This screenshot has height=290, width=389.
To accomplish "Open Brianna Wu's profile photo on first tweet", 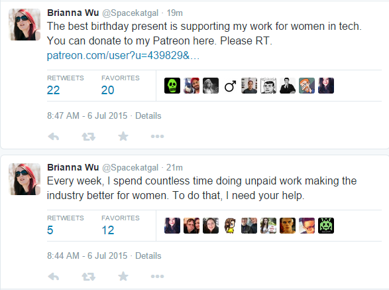I will pos(25,25).
